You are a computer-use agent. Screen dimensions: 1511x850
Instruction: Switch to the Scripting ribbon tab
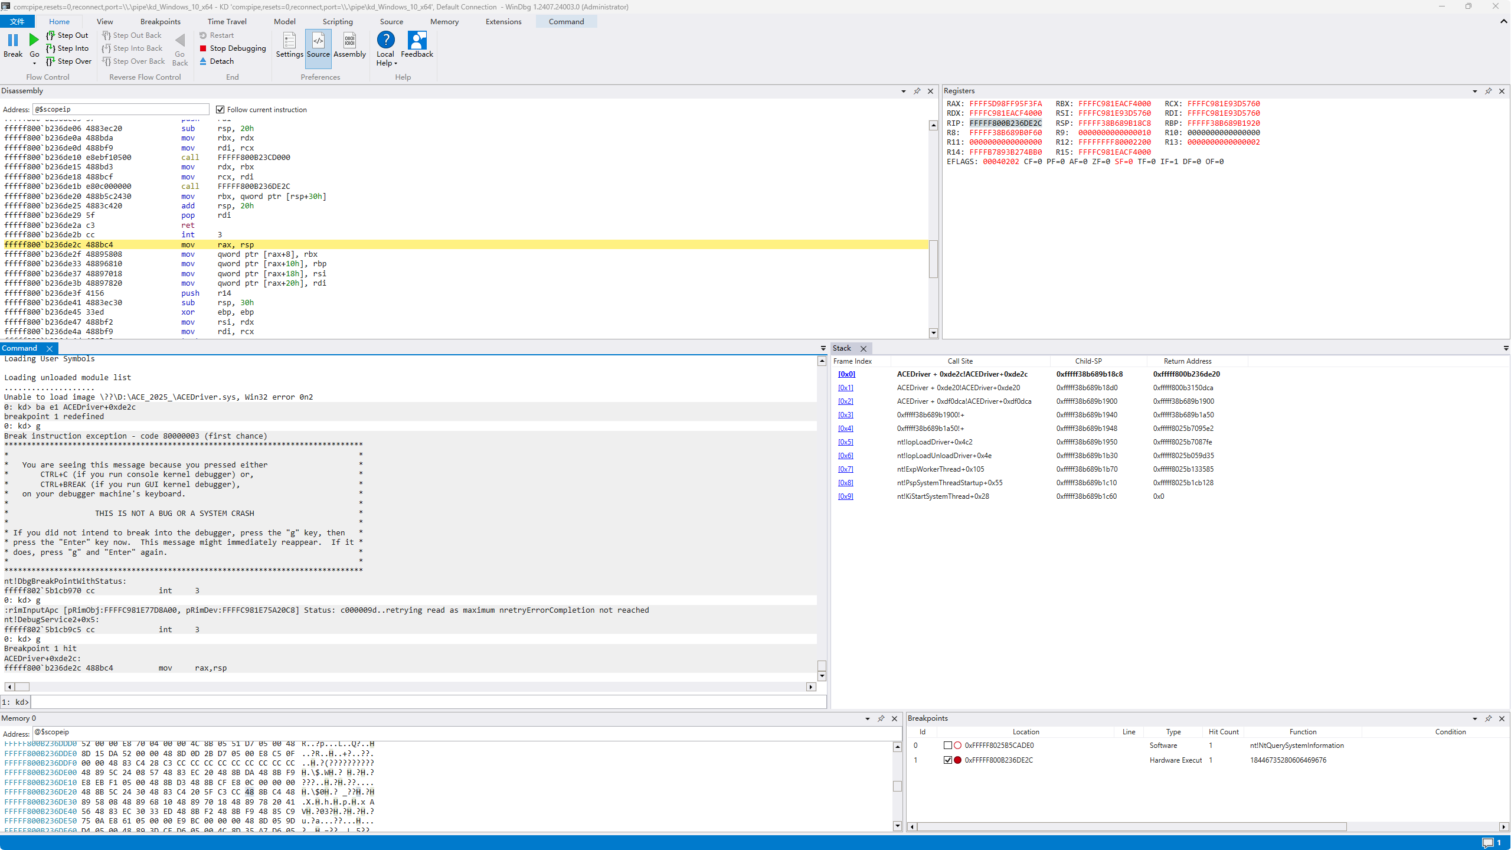click(x=338, y=22)
